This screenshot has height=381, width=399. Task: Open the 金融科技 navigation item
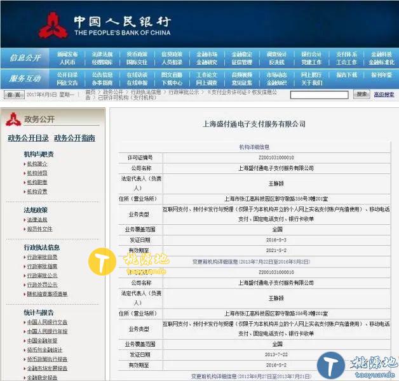tap(381, 54)
